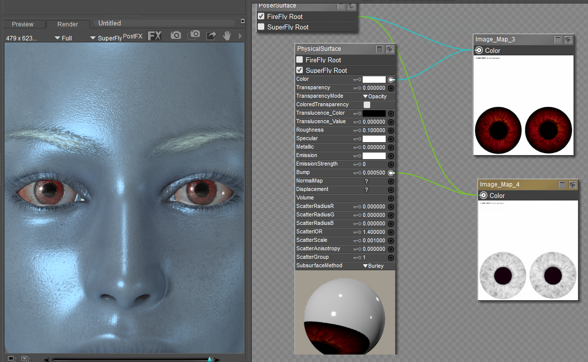
Task: Open the TransparencyMode Opacity dropdown
Action: (x=375, y=96)
